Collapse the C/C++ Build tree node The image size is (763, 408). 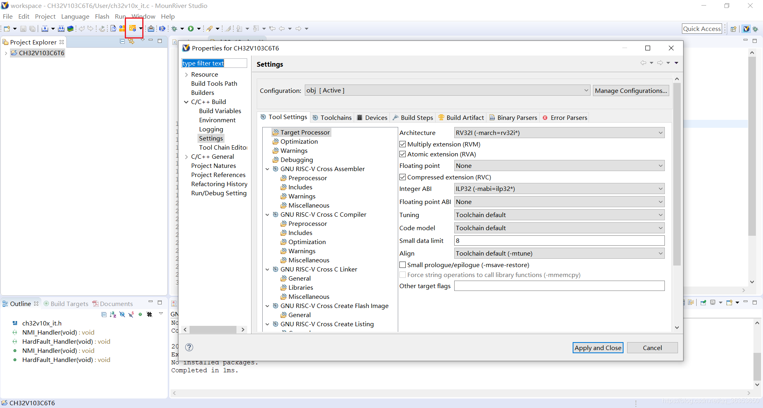point(186,102)
